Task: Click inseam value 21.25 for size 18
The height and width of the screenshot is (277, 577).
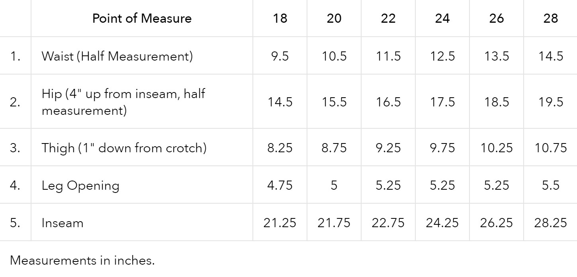Action: pyautogui.click(x=280, y=223)
